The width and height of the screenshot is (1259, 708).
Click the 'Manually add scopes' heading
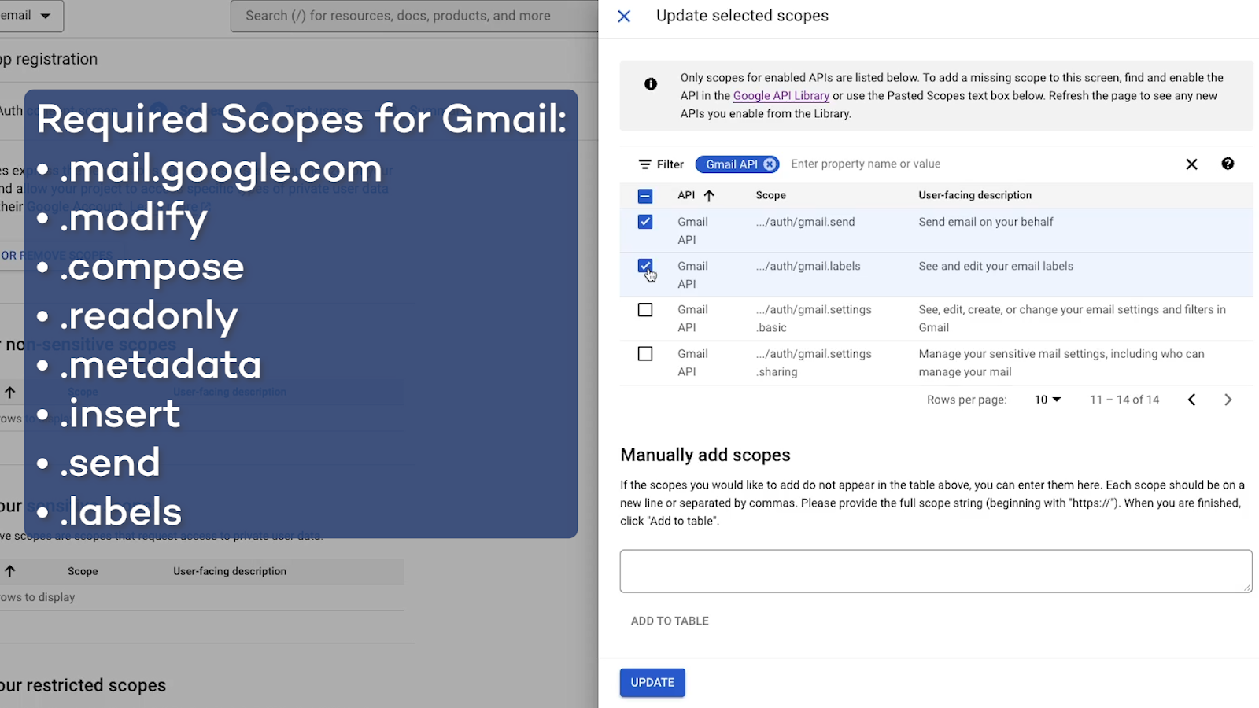coord(705,455)
